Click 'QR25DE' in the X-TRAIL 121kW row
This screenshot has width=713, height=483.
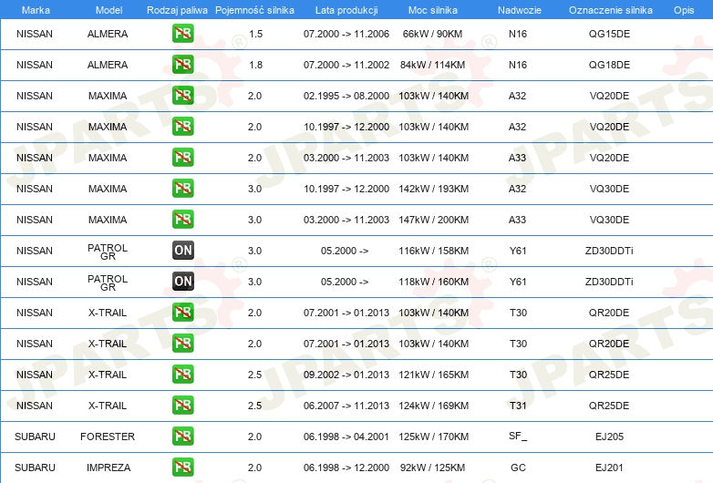pyautogui.click(x=609, y=375)
